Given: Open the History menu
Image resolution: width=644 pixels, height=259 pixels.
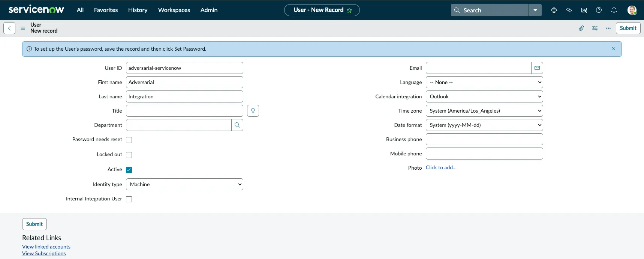Looking at the screenshot, I should click(138, 10).
